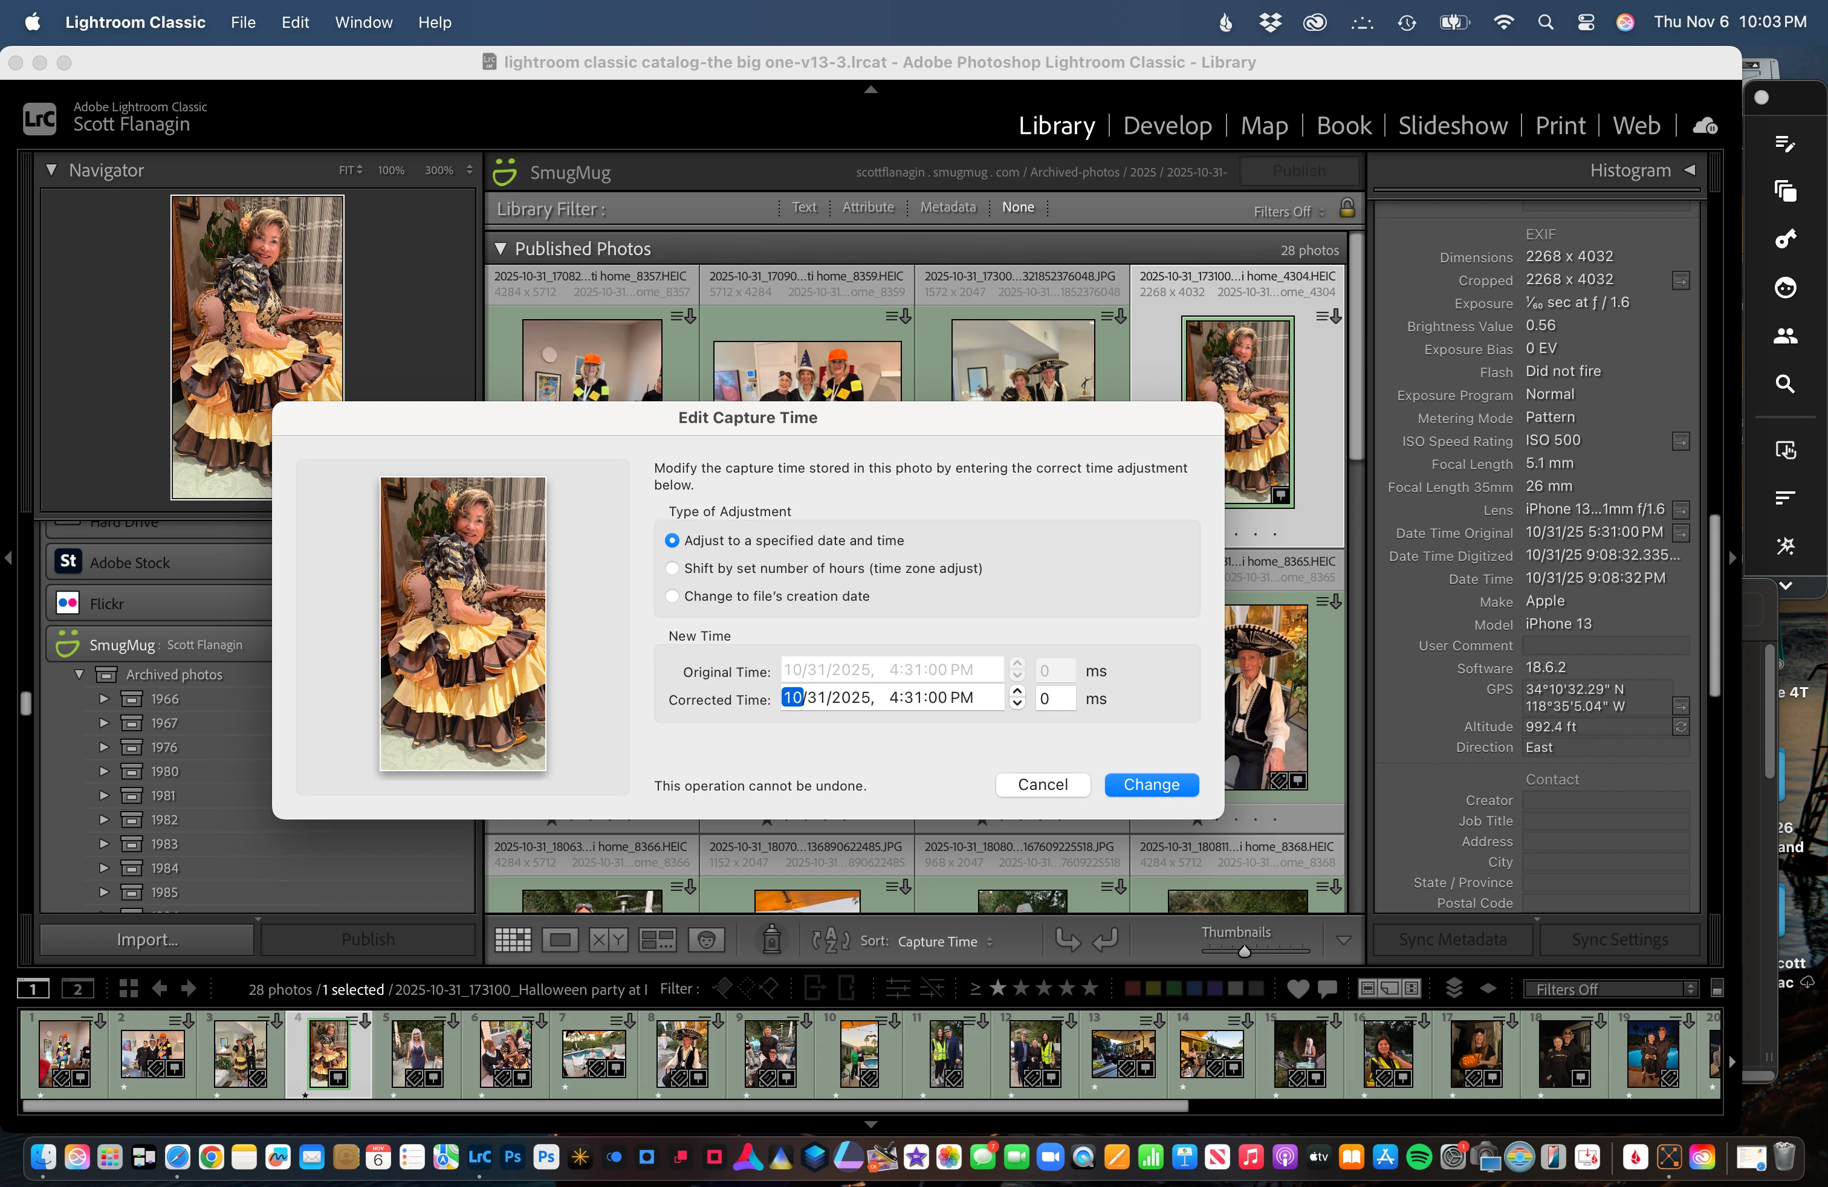The width and height of the screenshot is (1828, 1187).
Task: Select People view face icon
Action: pyautogui.click(x=706, y=940)
